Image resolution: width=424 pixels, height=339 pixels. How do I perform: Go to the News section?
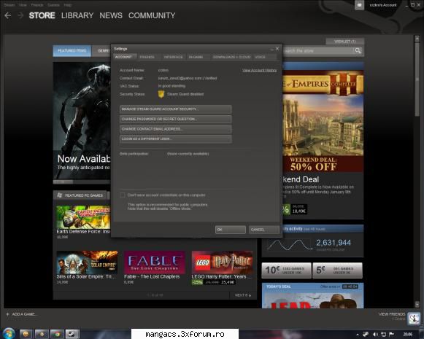(x=111, y=15)
